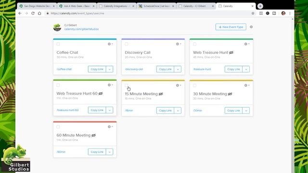The image size is (308, 173).
Task: Switch to Calendly - CJ Gilbert tab
Action: click(x=196, y=6)
